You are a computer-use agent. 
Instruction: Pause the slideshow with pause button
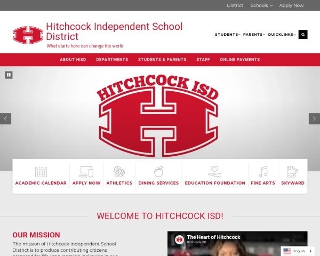[x=9, y=75]
